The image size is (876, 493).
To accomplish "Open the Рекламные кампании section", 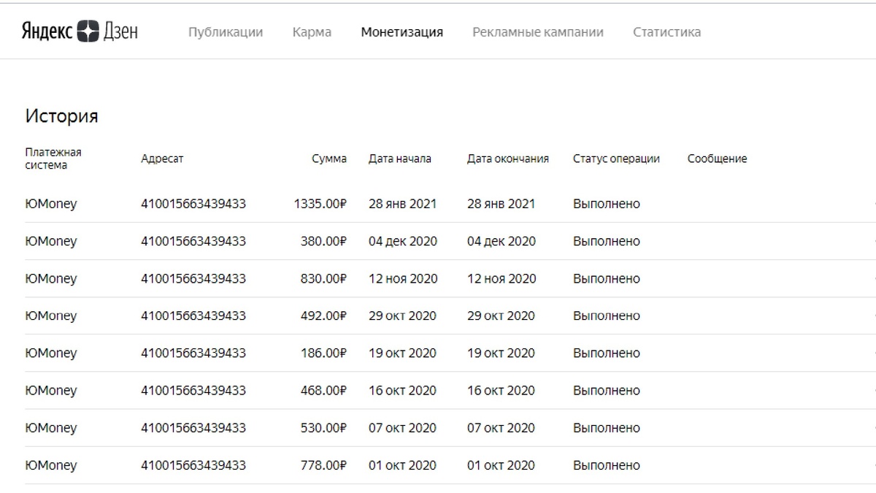I will pyautogui.click(x=538, y=31).
